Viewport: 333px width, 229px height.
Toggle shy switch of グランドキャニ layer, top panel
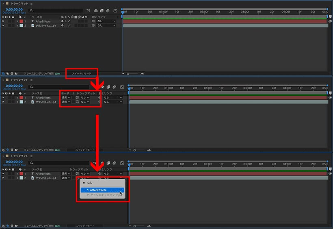62,26
